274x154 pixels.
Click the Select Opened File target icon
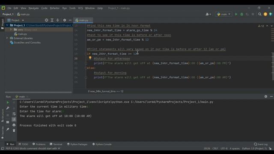[47, 20]
